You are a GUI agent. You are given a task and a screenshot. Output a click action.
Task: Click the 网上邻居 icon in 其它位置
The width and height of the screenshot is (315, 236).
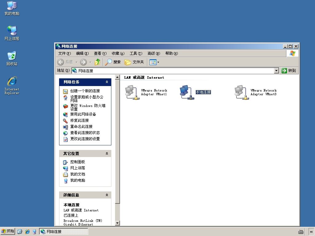coord(66,168)
